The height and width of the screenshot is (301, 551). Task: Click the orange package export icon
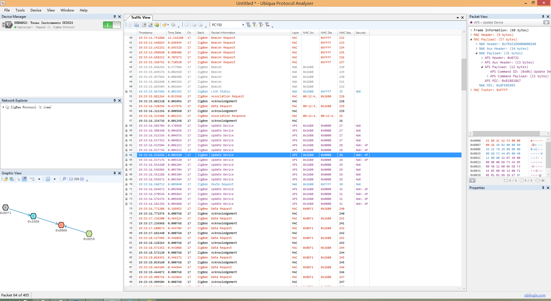[x=157, y=25]
